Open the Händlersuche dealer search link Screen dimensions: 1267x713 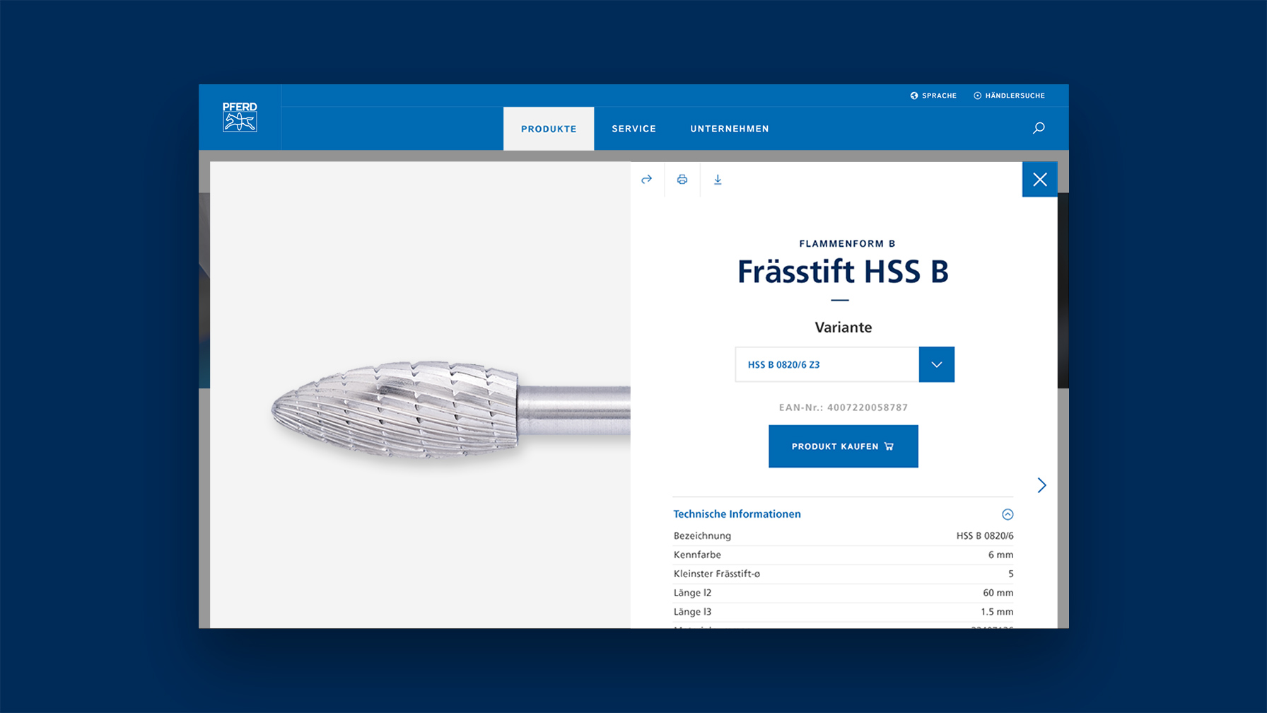(1015, 95)
